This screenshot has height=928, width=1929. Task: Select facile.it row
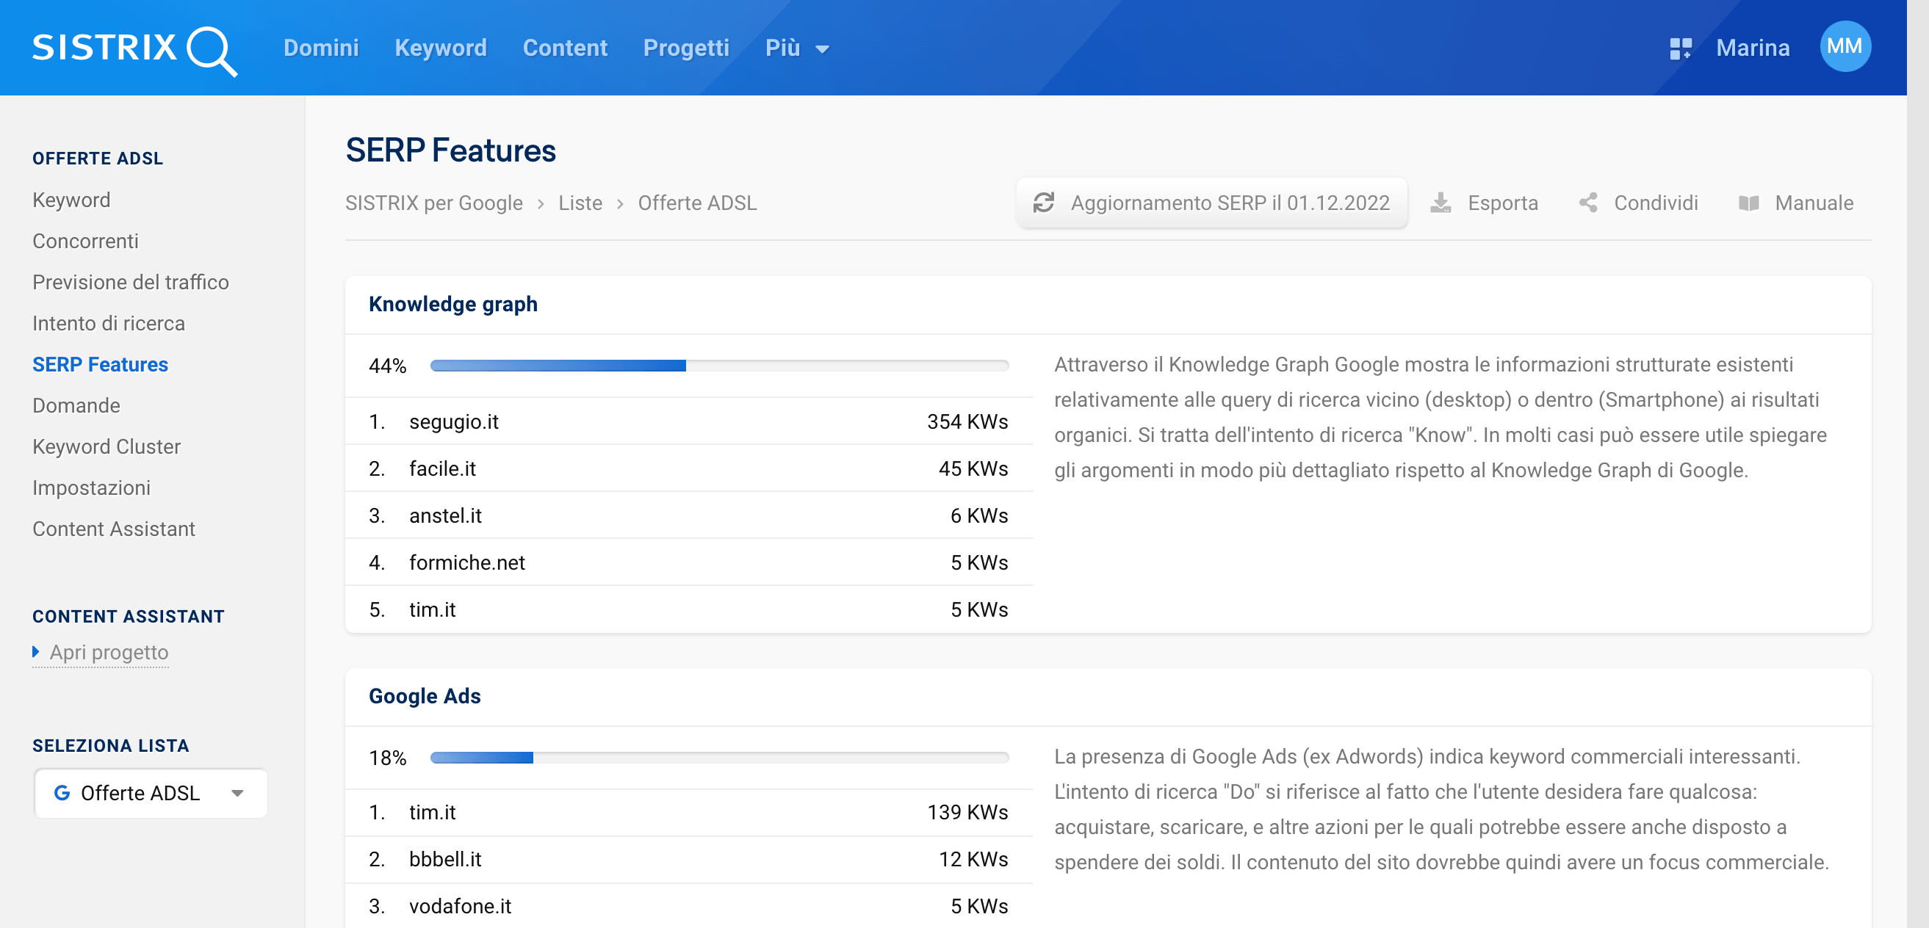pos(688,468)
